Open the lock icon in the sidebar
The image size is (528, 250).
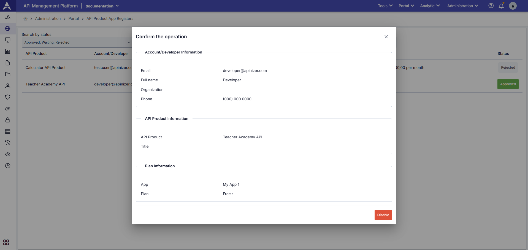click(x=8, y=120)
